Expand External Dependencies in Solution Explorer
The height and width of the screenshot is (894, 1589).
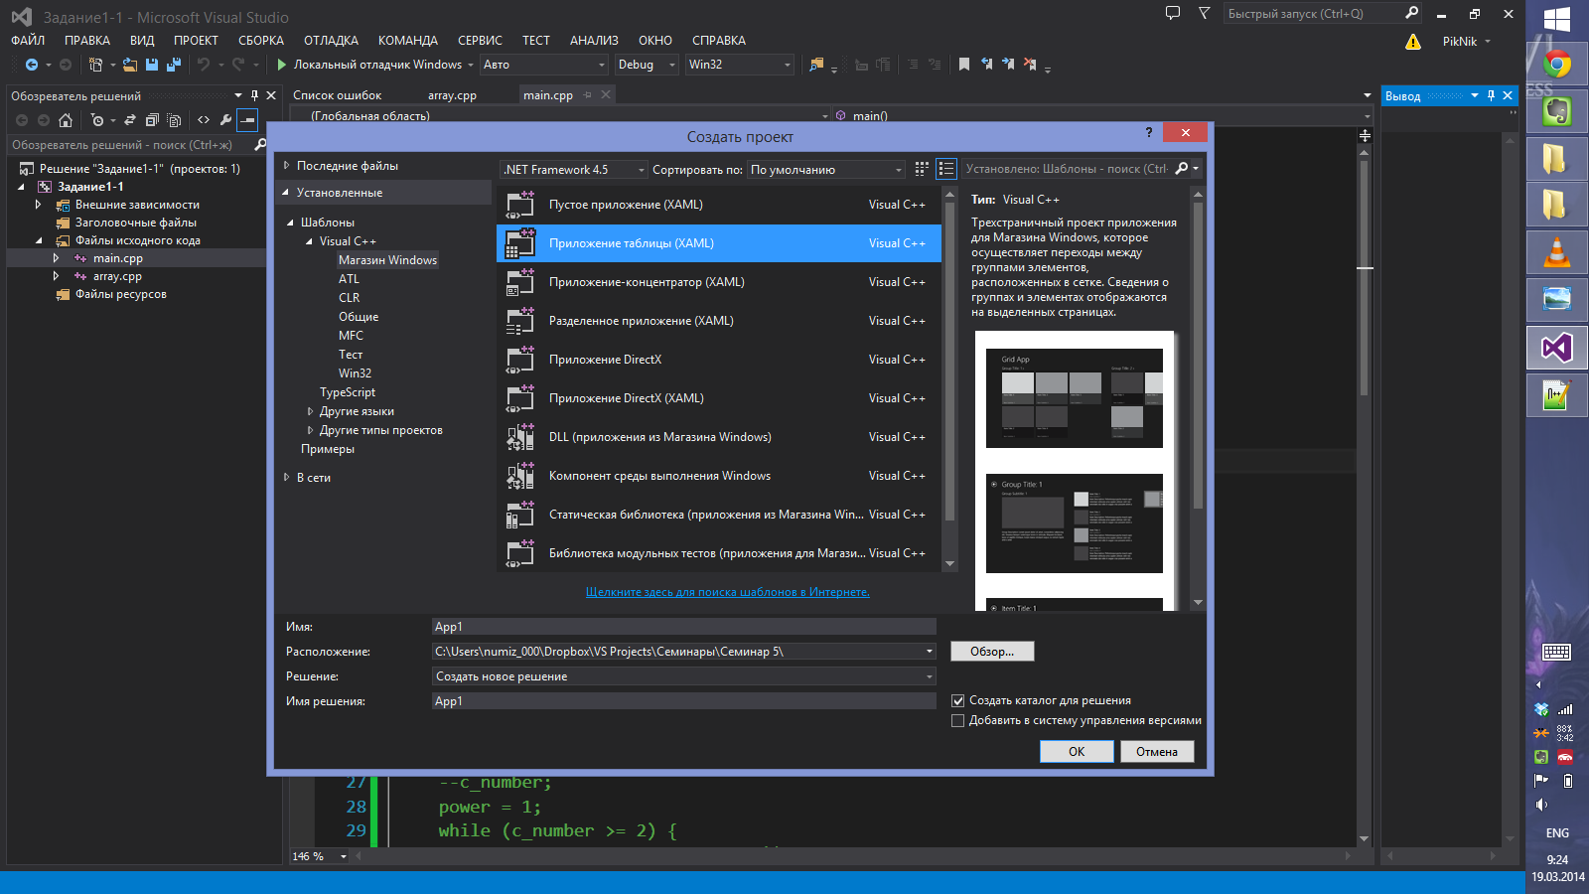point(38,205)
